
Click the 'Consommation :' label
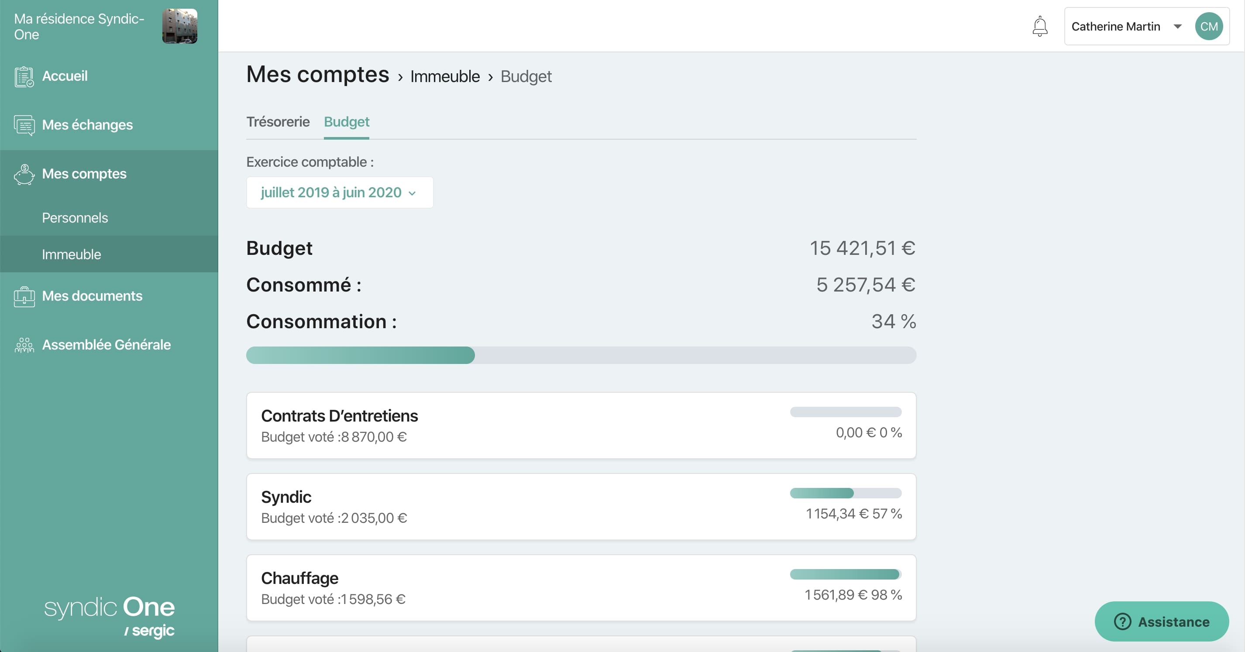coord(321,322)
